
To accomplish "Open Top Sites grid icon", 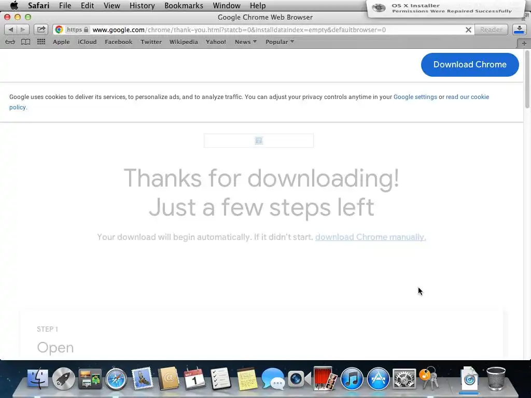I will [x=41, y=42].
